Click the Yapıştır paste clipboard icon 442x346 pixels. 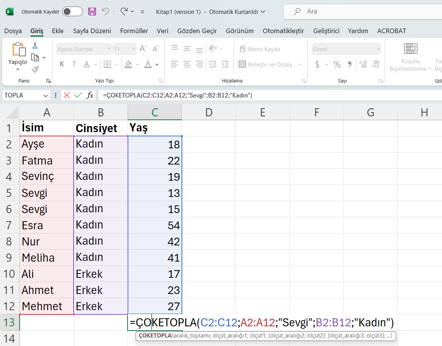click(18, 49)
